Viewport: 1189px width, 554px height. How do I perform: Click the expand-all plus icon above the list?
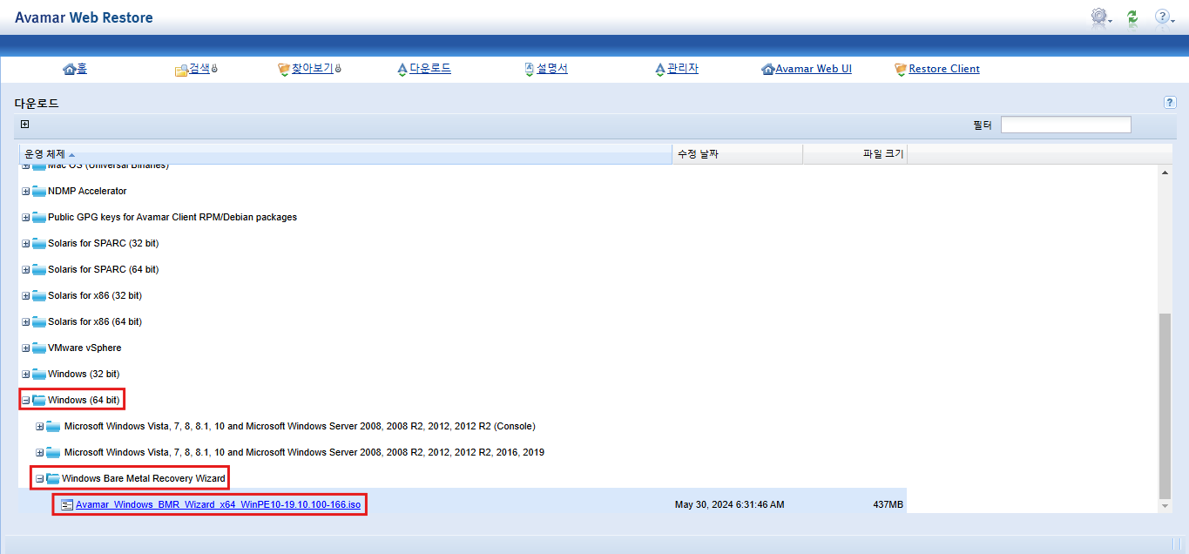(25, 125)
